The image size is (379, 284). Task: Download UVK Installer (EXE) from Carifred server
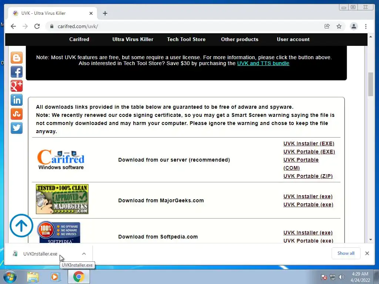coord(309,144)
